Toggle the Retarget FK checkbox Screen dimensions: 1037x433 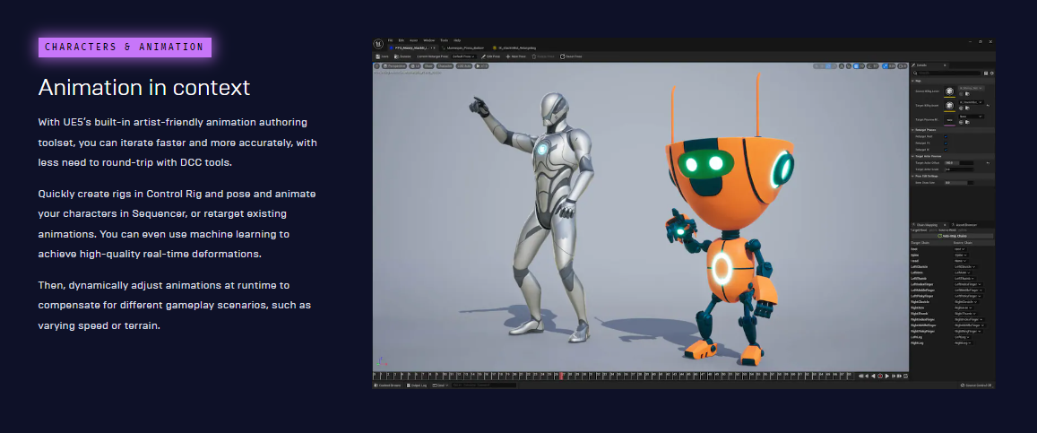point(945,142)
